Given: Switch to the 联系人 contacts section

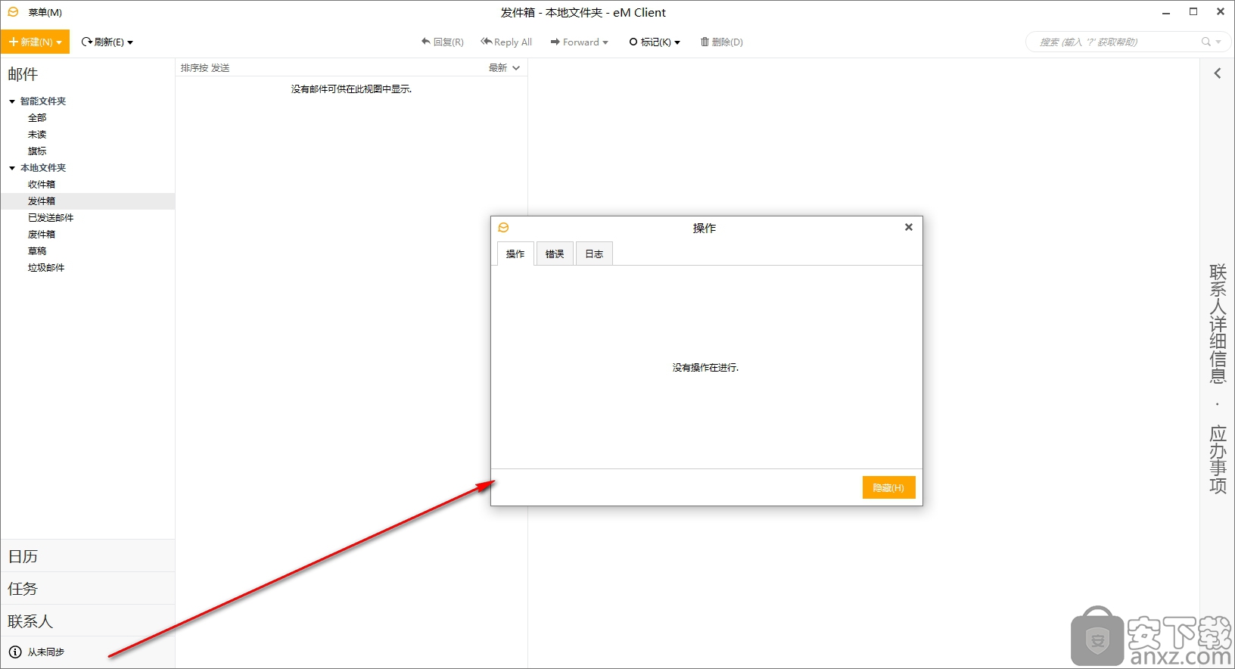Looking at the screenshot, I should [x=88, y=621].
